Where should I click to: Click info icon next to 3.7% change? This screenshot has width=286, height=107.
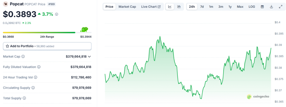pos(56,14)
